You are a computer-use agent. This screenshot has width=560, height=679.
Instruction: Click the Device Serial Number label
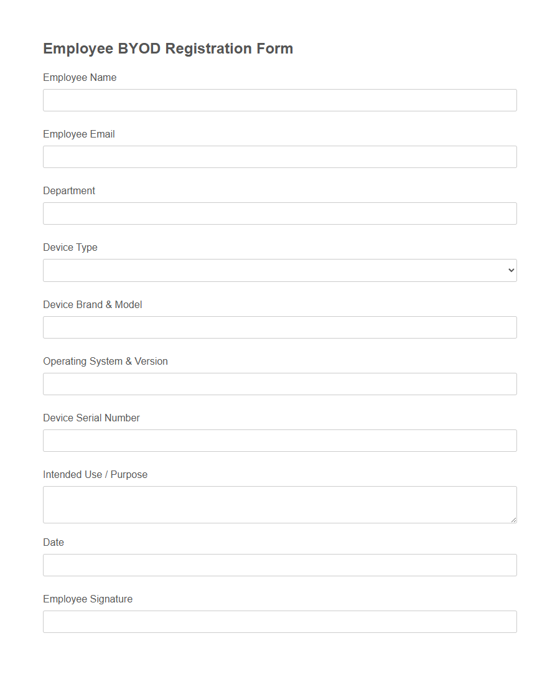91,418
